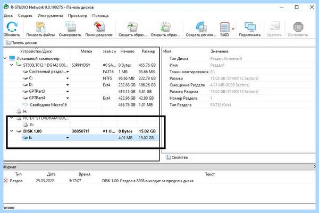Click the Журнал panel collapse arrow
The width and height of the screenshot is (319, 213).
point(315,167)
